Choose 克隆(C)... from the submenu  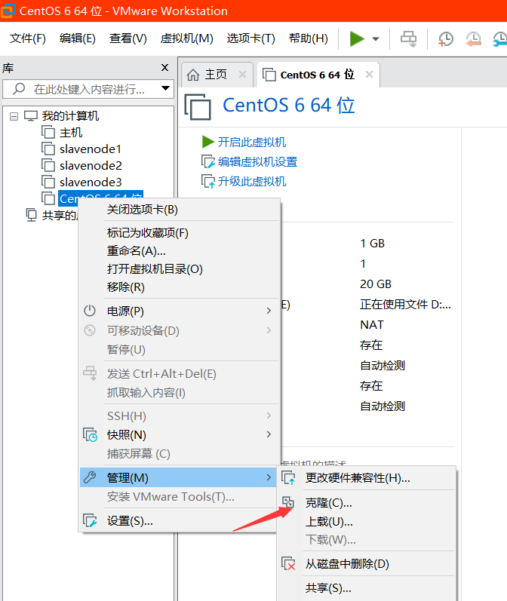click(367, 502)
